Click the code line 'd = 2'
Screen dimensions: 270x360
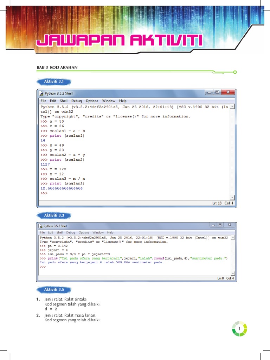tap(51, 309)
